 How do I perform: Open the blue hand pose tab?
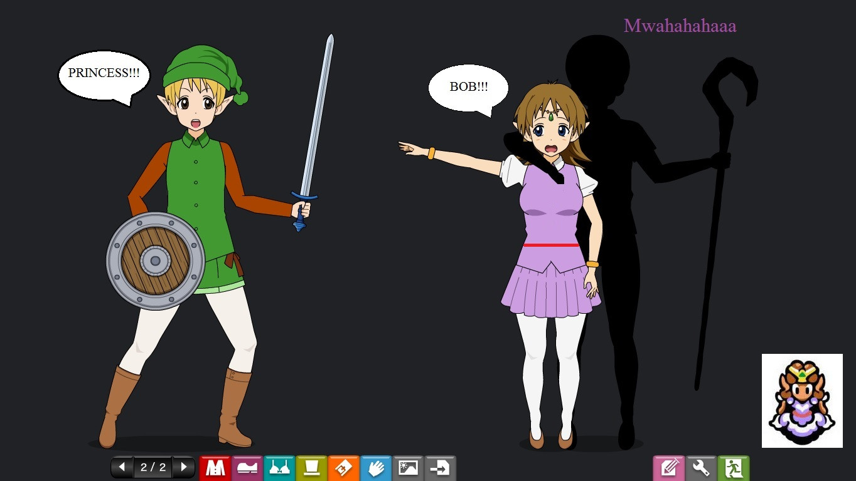[375, 468]
